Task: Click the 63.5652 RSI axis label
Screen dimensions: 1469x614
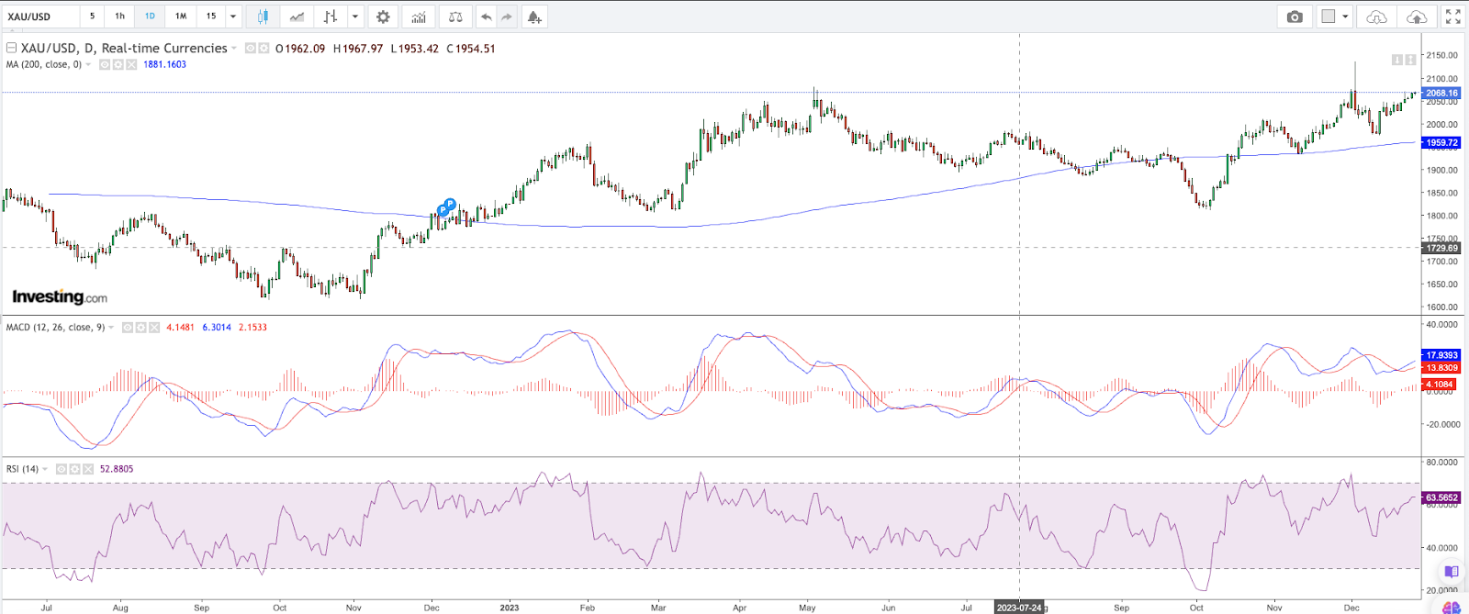Action: [1441, 497]
